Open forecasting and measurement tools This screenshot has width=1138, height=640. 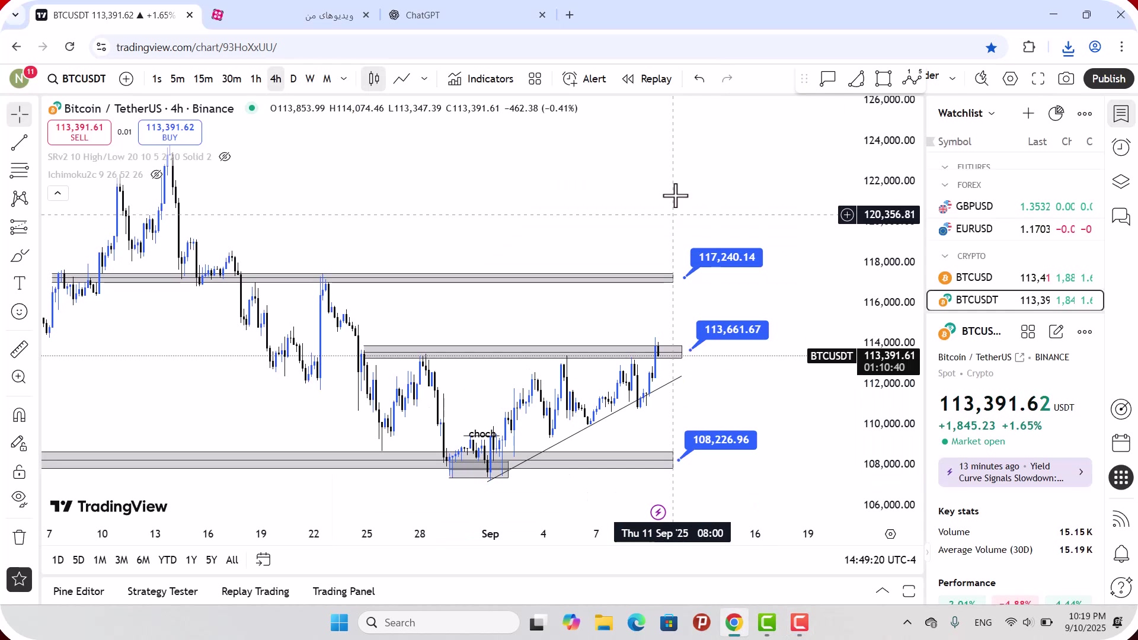(20, 227)
